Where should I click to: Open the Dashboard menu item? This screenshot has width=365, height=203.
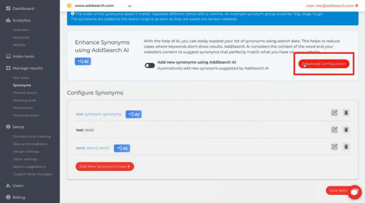coord(23,9)
